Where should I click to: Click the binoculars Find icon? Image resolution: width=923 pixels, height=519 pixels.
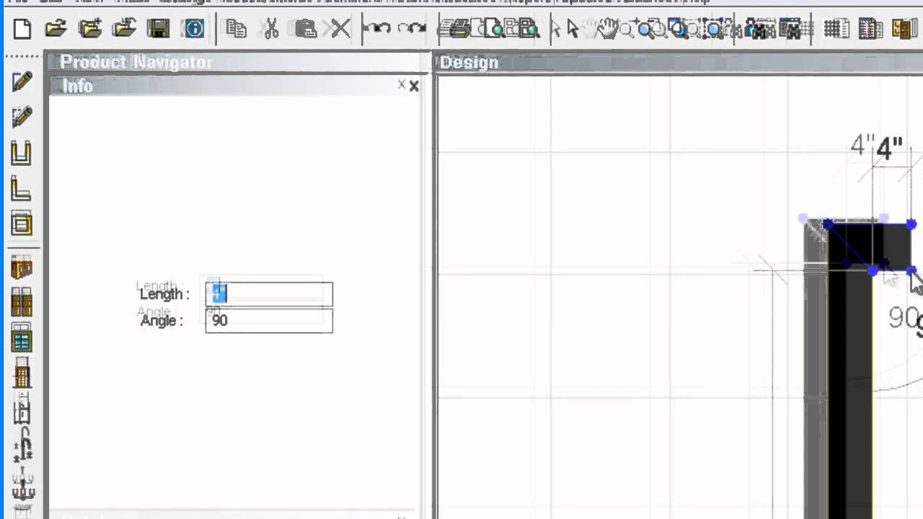pos(759,30)
